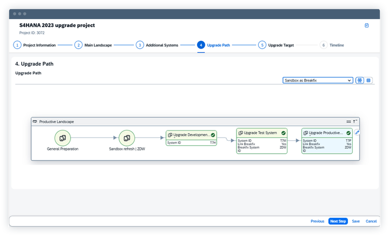
Task: Go to step 2 Main Landscape
Action: coord(93,45)
